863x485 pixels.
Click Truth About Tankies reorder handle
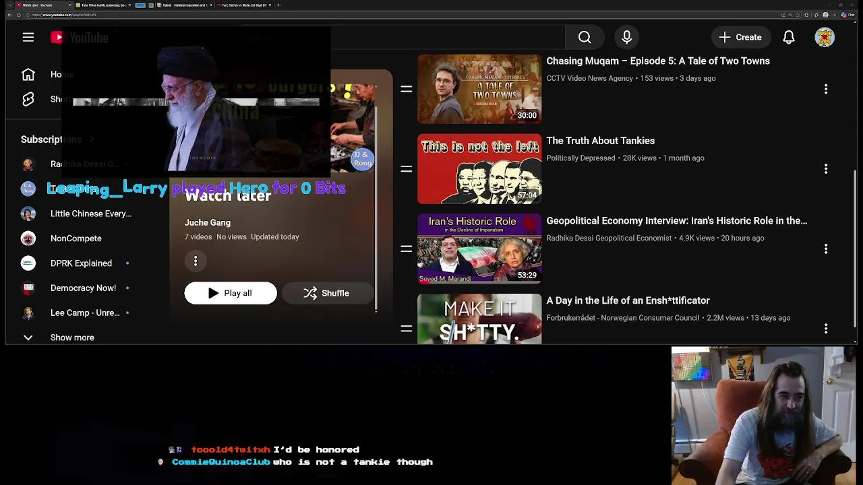407,169
